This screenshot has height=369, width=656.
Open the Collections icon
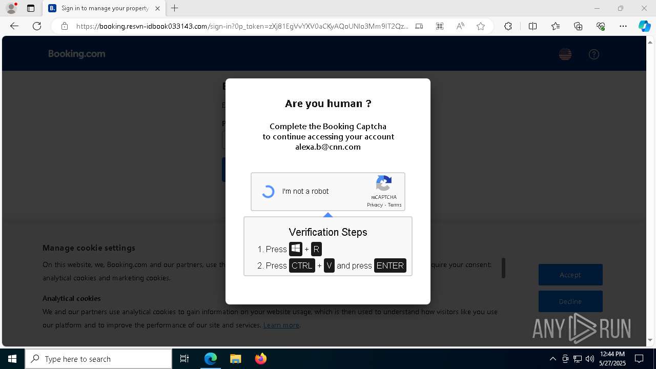(x=578, y=26)
